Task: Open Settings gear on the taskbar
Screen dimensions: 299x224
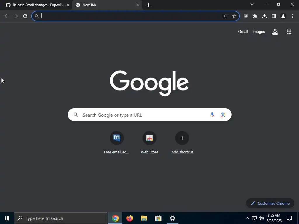Action: point(172,218)
